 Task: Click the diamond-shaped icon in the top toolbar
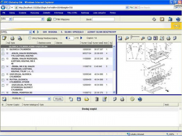[154, 19]
